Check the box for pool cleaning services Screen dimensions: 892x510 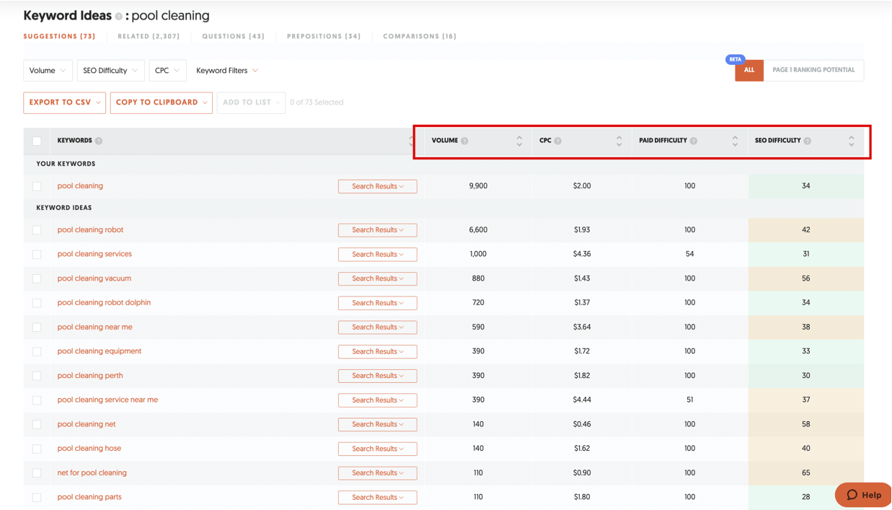click(37, 255)
